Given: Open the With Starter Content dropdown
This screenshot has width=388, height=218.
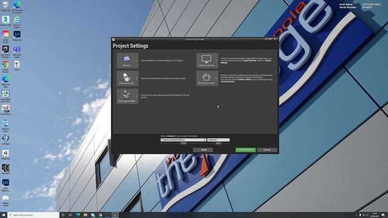Looking at the screenshot, I should coord(207,78).
